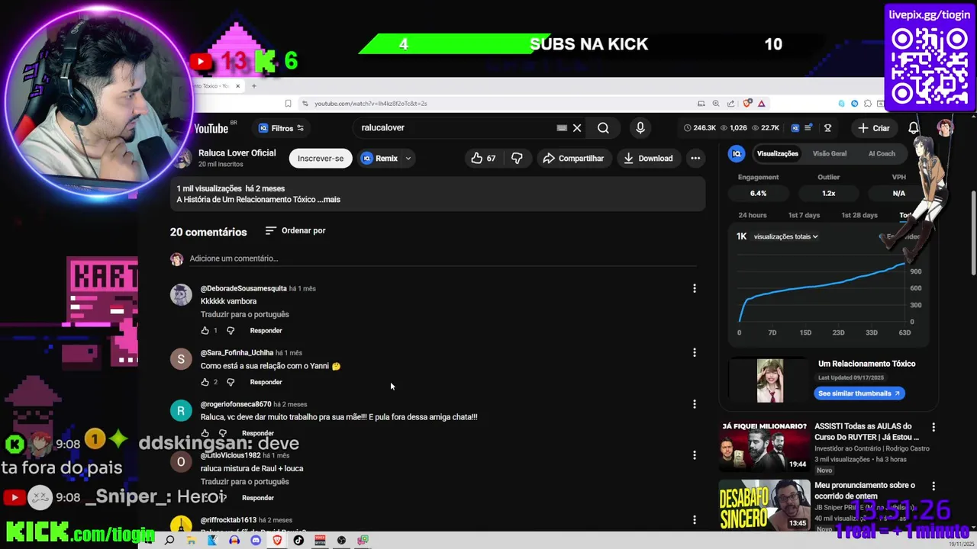Viewport: 977px width, 549px height.
Task: Open TikTok app from taskbar
Action: (x=298, y=541)
